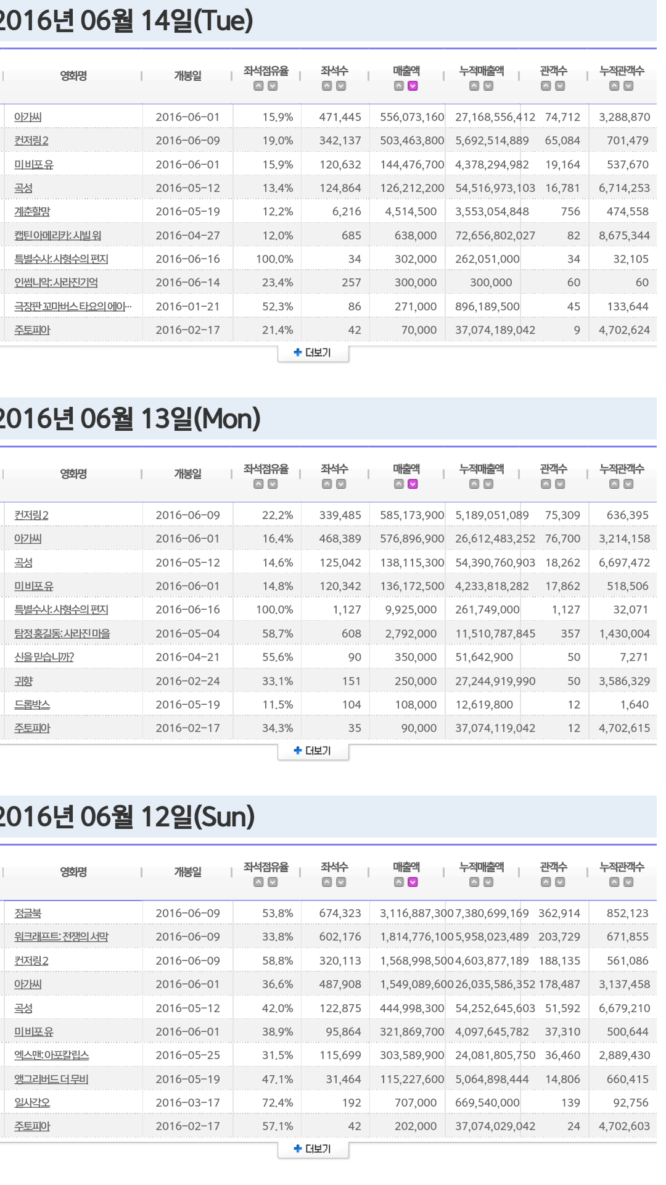Click 관객수 descending arrow in June 12 table
Screen dimensions: 666x1185
point(560,883)
